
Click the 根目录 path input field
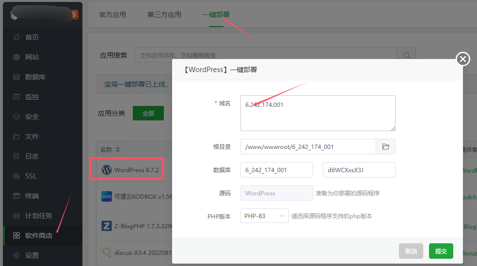tap(308, 147)
